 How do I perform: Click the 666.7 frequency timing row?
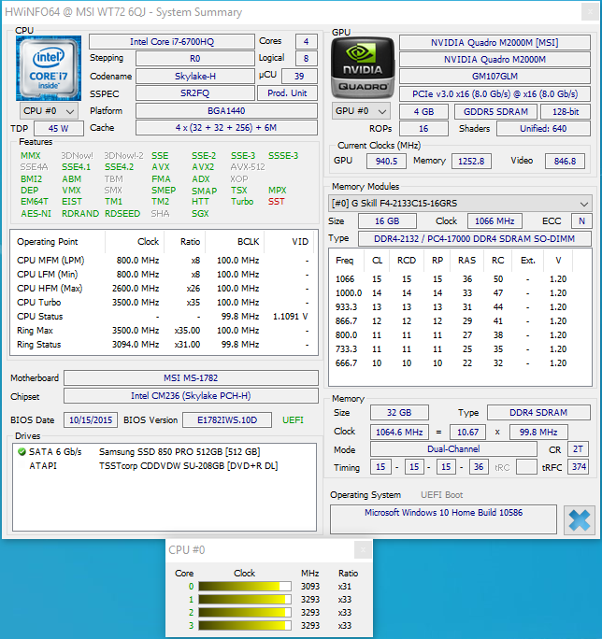pos(460,363)
